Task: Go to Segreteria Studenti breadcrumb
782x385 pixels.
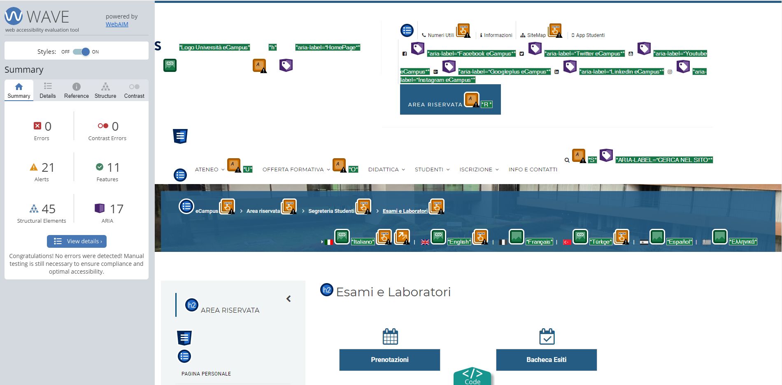Action: (331, 211)
